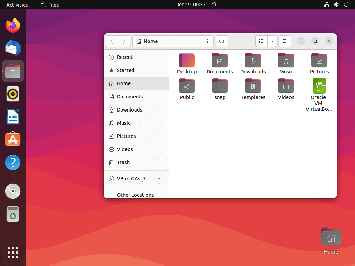
Task: Launch Thunderbird Mail from the dock
Action: 13,48
